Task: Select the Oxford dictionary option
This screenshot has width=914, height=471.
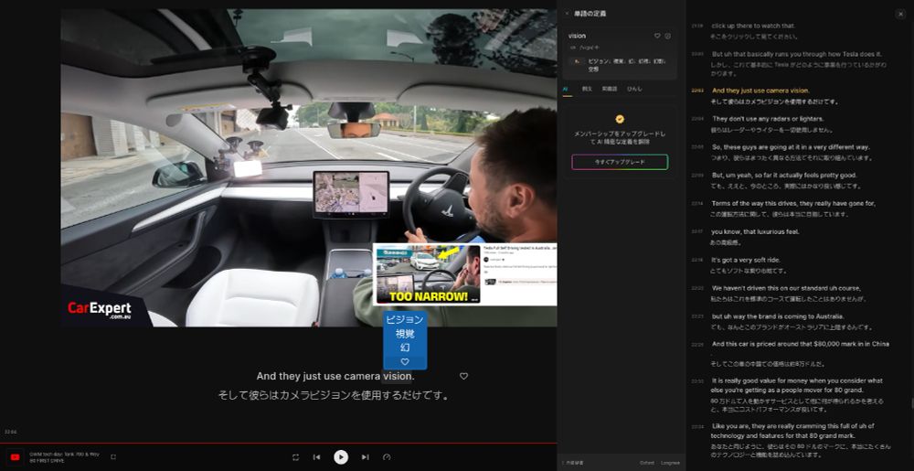Action: click(x=647, y=463)
